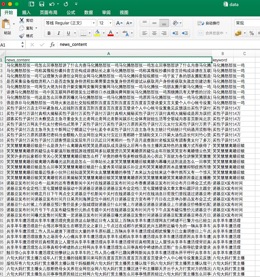The height and width of the screenshot is (277, 260).
Task: Open the font size dropdown showing 12
Action: (x=110, y=23)
